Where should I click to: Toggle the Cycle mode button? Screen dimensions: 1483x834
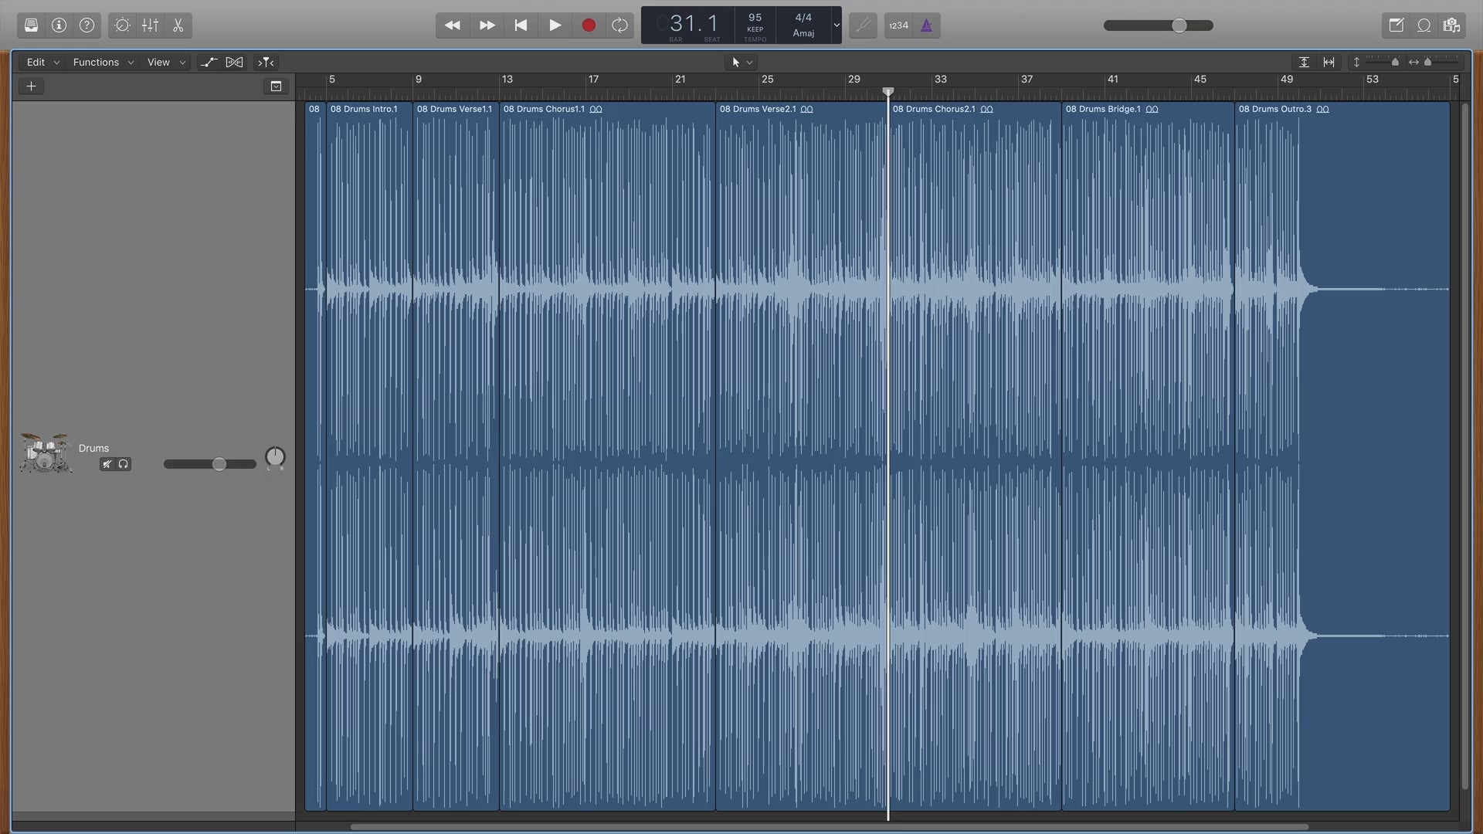click(x=619, y=25)
